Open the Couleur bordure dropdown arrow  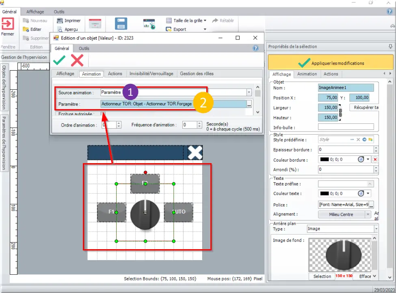click(x=368, y=159)
